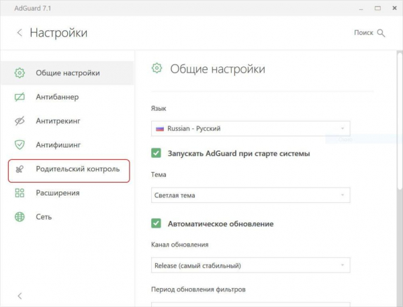Image resolution: width=403 pixels, height=307 pixels.
Task: Select Родительский контроль in sidebar
Action: (69, 171)
